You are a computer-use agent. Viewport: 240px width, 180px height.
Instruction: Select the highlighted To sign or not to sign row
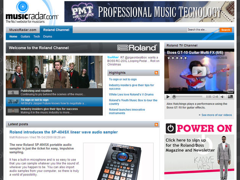pos(54,102)
